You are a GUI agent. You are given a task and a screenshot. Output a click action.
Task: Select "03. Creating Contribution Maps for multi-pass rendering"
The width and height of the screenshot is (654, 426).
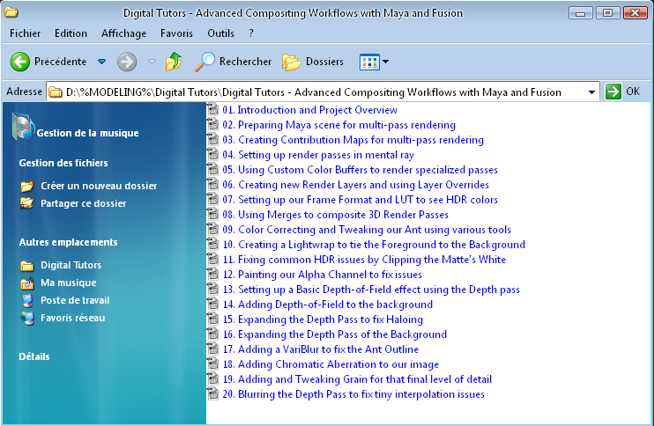353,140
